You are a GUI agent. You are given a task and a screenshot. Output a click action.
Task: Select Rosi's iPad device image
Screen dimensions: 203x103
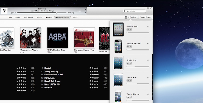(118, 63)
